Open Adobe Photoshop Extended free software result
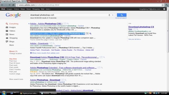The width and height of the screenshot is (169, 95). pyautogui.click(x=63, y=68)
